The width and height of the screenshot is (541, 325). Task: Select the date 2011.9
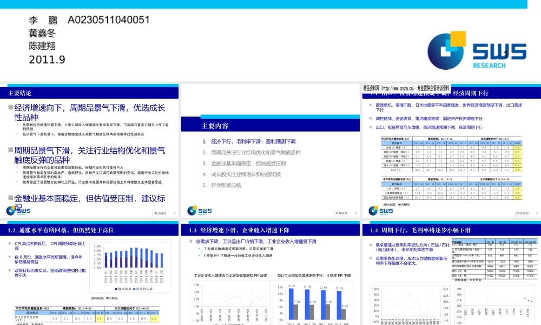click(47, 60)
